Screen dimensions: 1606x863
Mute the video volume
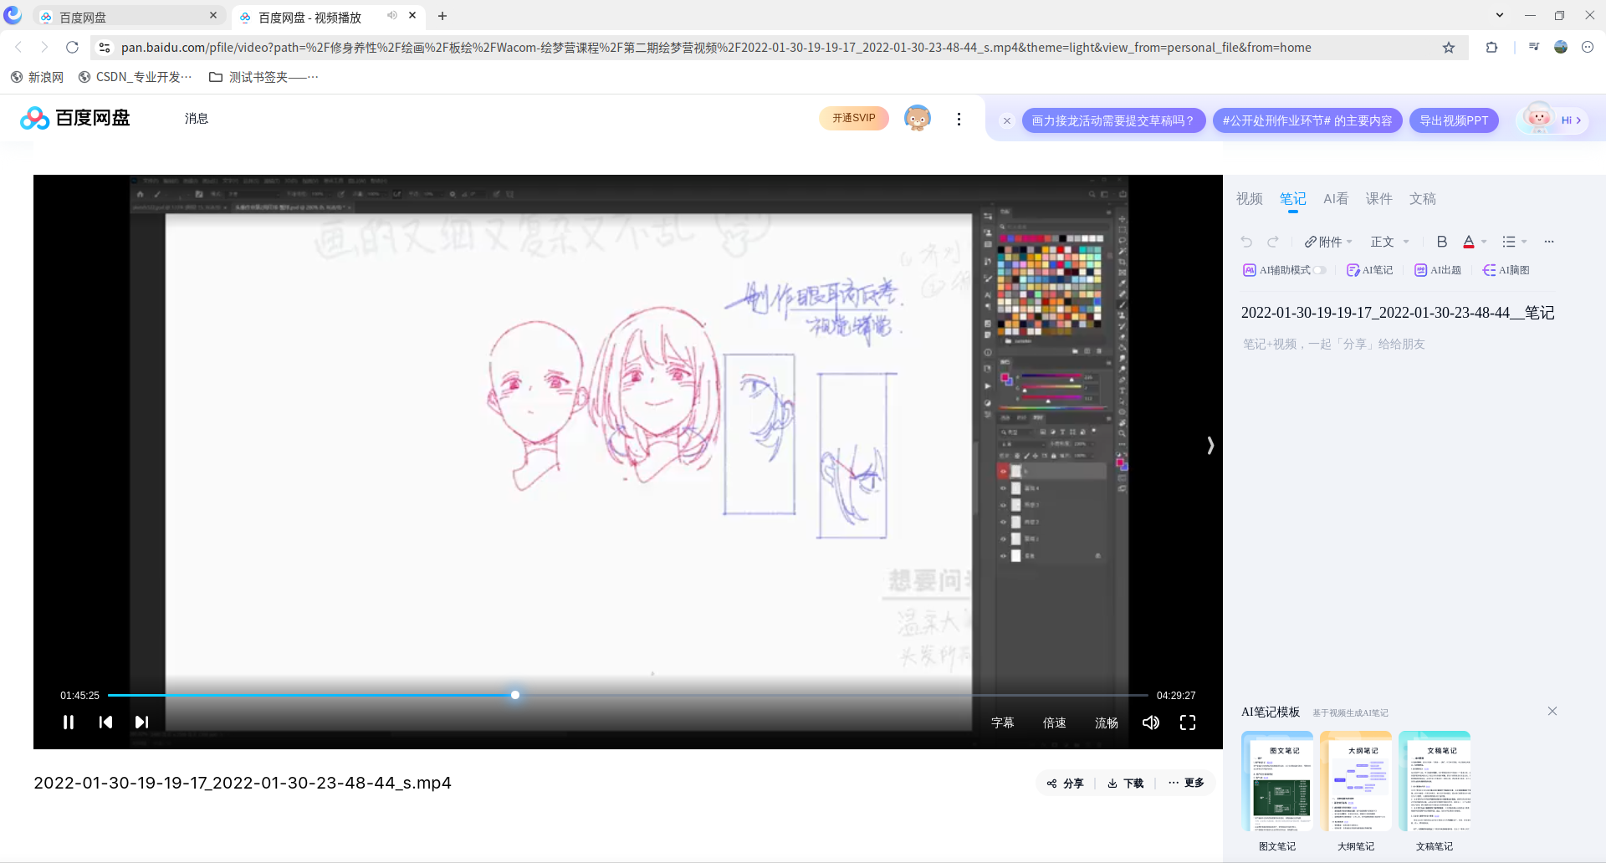pyautogui.click(x=1151, y=723)
